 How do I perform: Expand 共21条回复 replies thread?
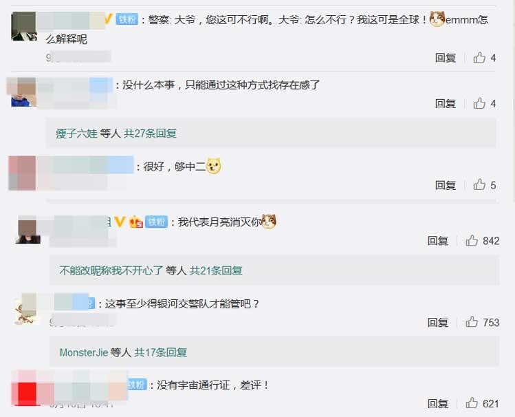pos(216,270)
